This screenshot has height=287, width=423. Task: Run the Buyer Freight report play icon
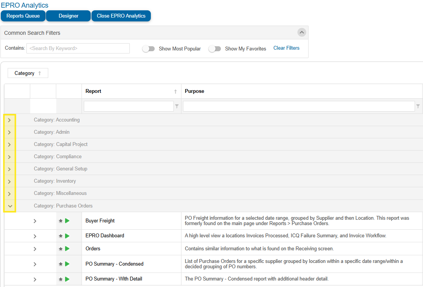coord(67,221)
